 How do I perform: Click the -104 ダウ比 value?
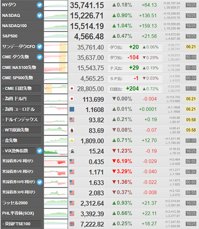point(133,57)
